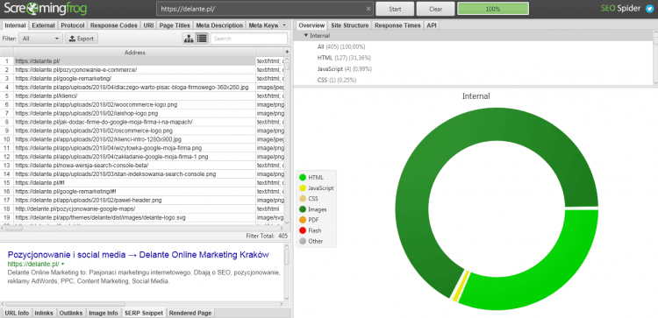The height and width of the screenshot is (318, 658).
Task: Focus the Search input box
Action: [x=249, y=39]
